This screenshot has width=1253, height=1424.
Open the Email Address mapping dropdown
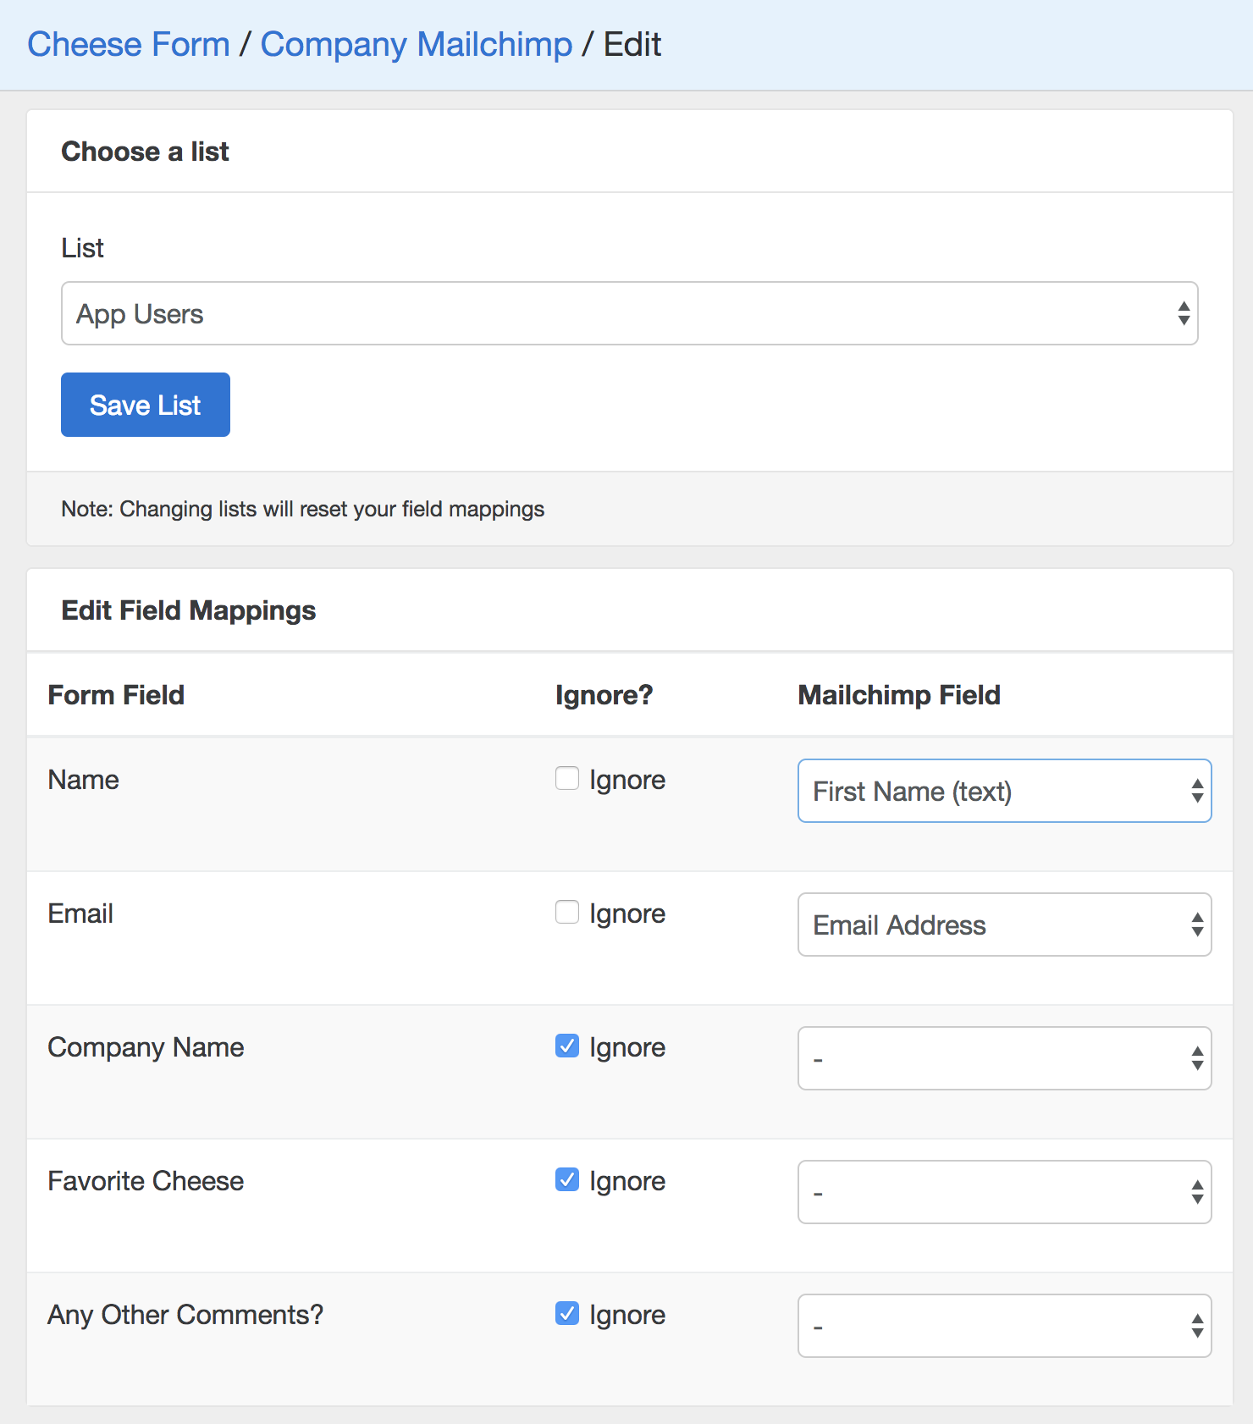pyautogui.click(x=1004, y=924)
